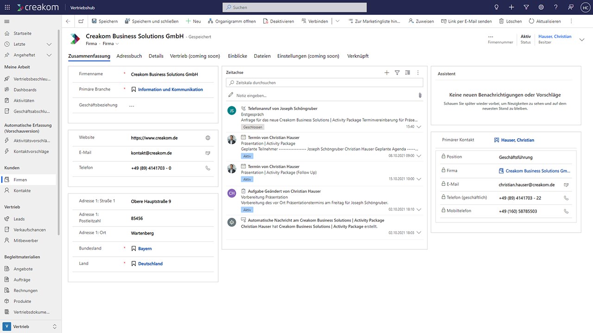Screen dimensions: 593x333
Task: Add a timeline entry with plus icon
Action: coord(387,73)
